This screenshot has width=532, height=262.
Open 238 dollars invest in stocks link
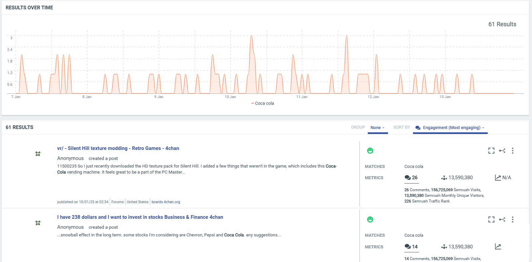[x=140, y=217]
